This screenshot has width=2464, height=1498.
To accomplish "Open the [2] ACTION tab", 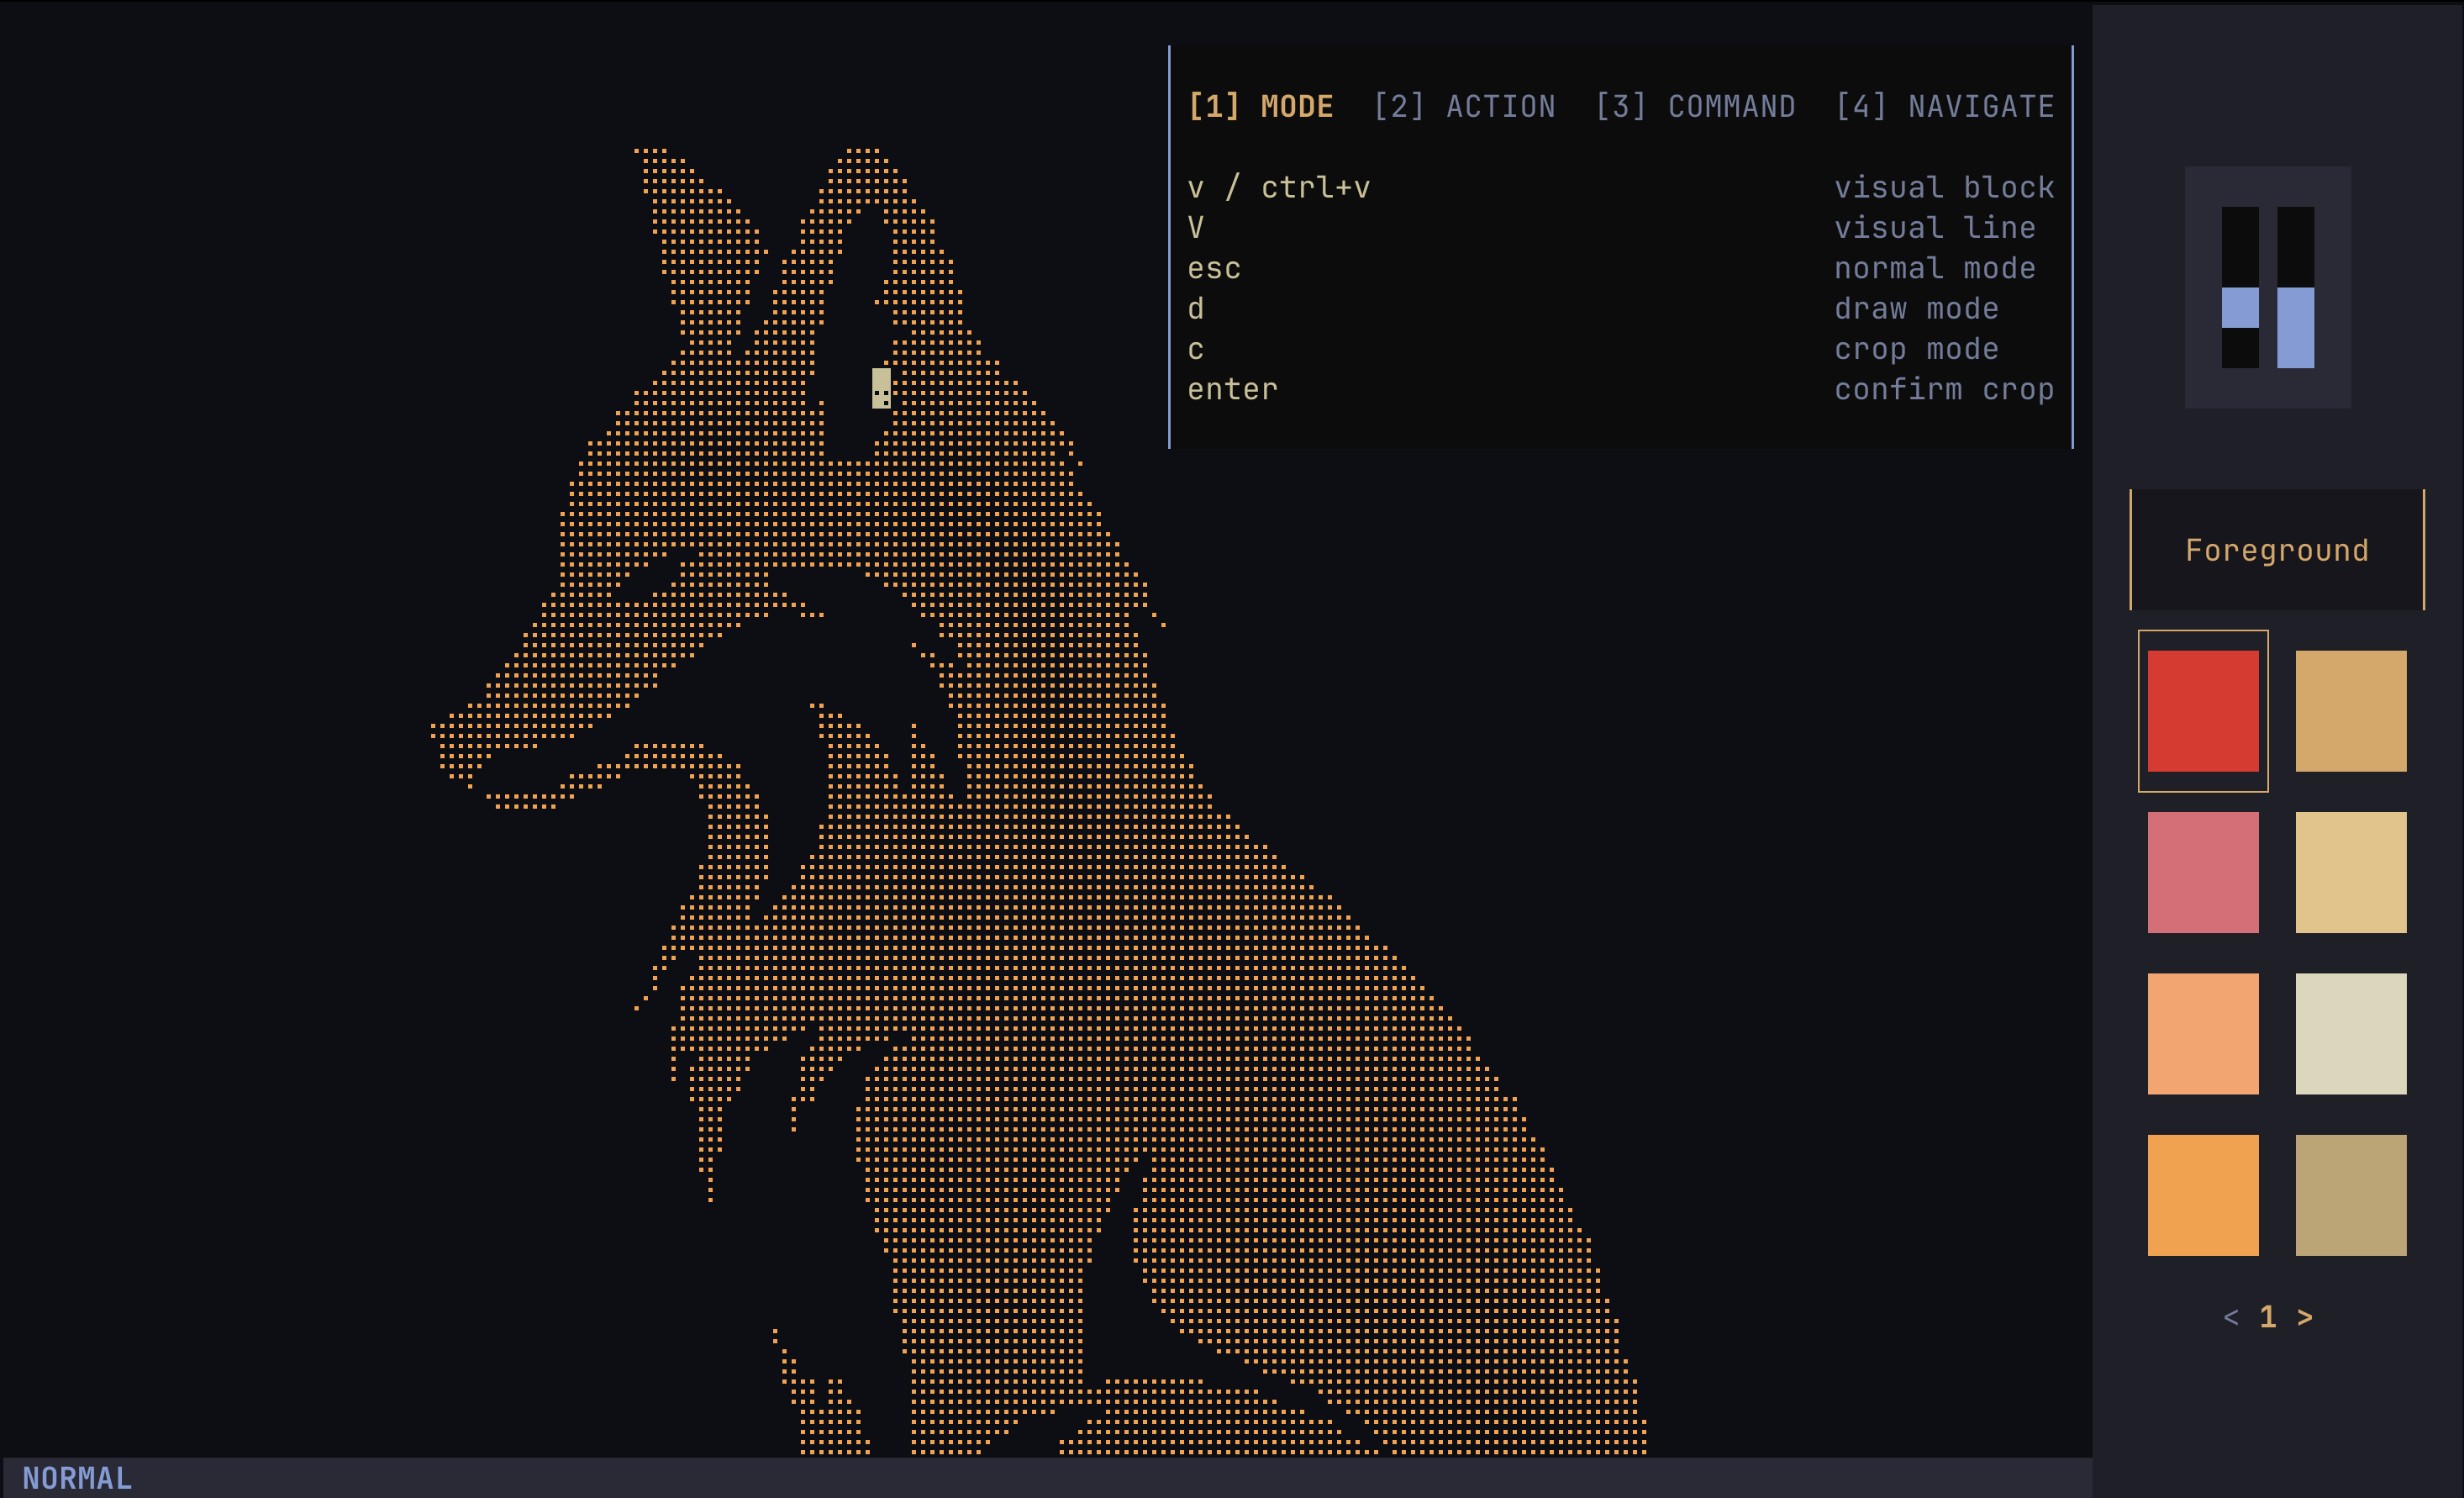I will click(x=1464, y=107).
